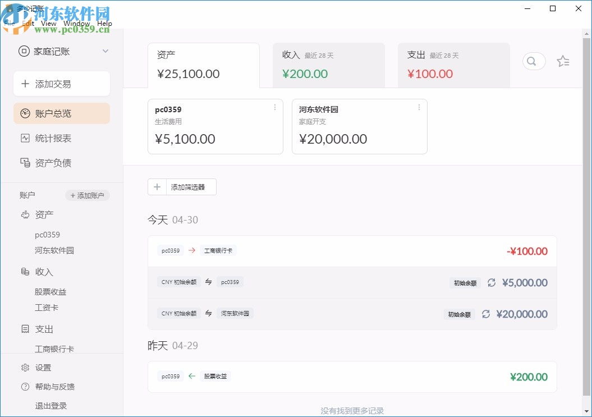Image resolution: width=592 pixels, height=417 pixels.
Task: Switch to the 支出 summary tab
Action: [x=454, y=65]
